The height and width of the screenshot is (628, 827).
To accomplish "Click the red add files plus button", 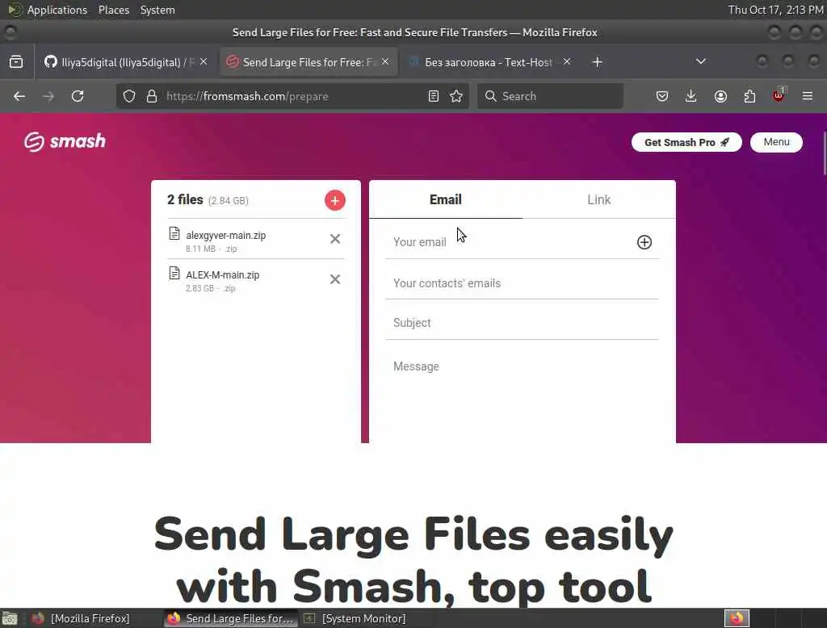I will point(334,200).
